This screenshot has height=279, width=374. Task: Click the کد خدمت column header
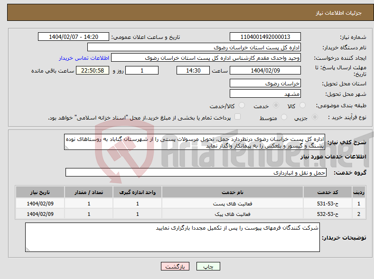[x=328, y=192]
